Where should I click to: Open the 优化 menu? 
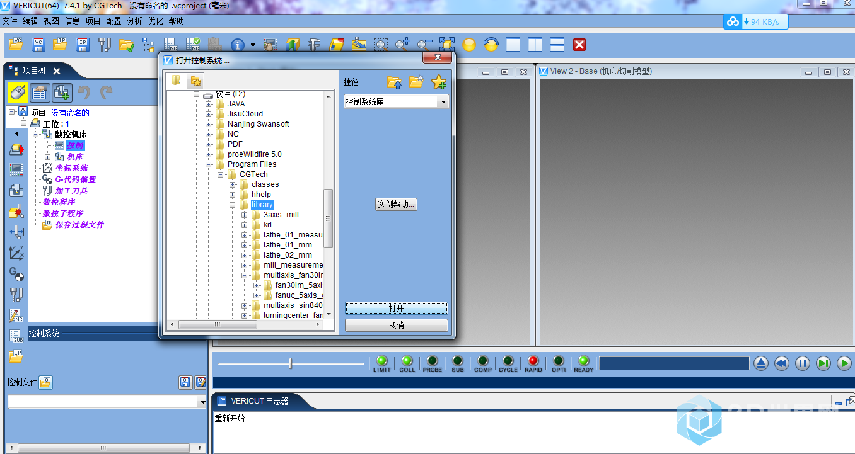pos(155,21)
